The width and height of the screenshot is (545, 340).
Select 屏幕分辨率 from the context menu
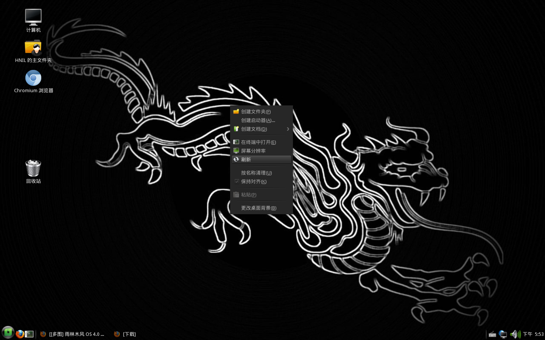(262, 151)
